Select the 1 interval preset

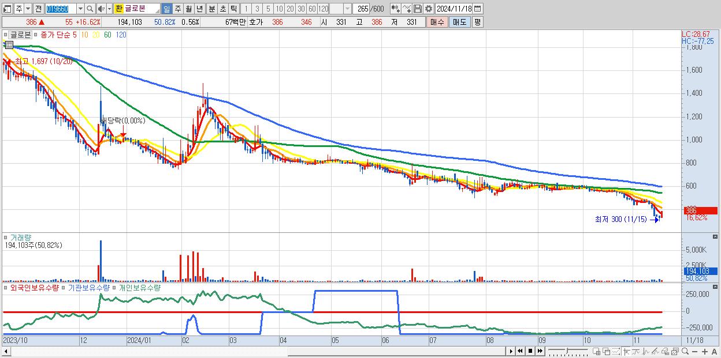246,9
